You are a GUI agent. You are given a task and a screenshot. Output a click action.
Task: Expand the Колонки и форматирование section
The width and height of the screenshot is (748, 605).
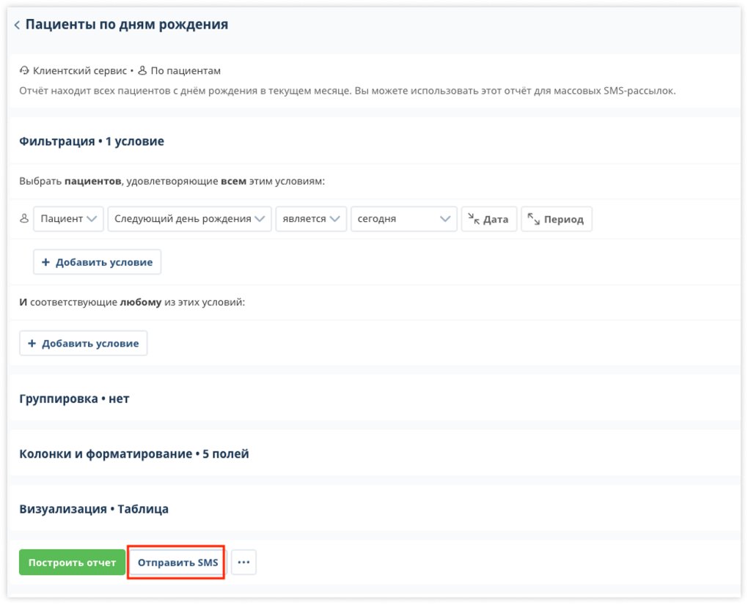(133, 453)
